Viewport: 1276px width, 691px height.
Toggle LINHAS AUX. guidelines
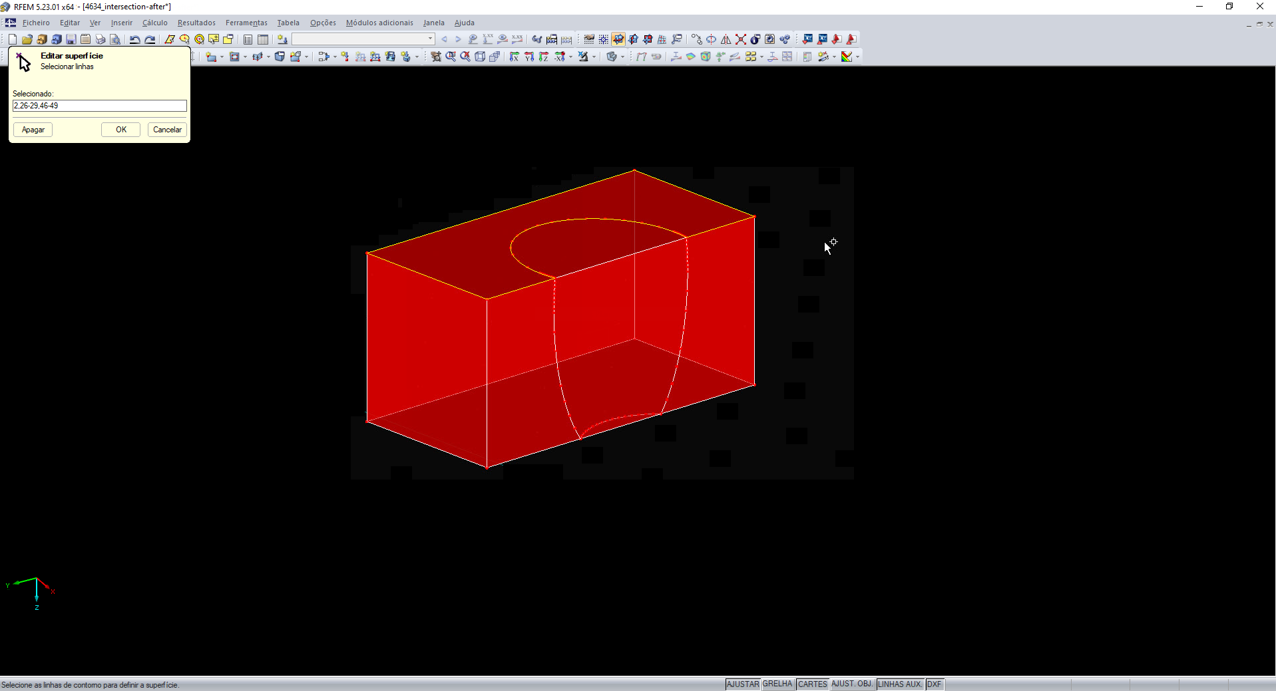(x=900, y=684)
